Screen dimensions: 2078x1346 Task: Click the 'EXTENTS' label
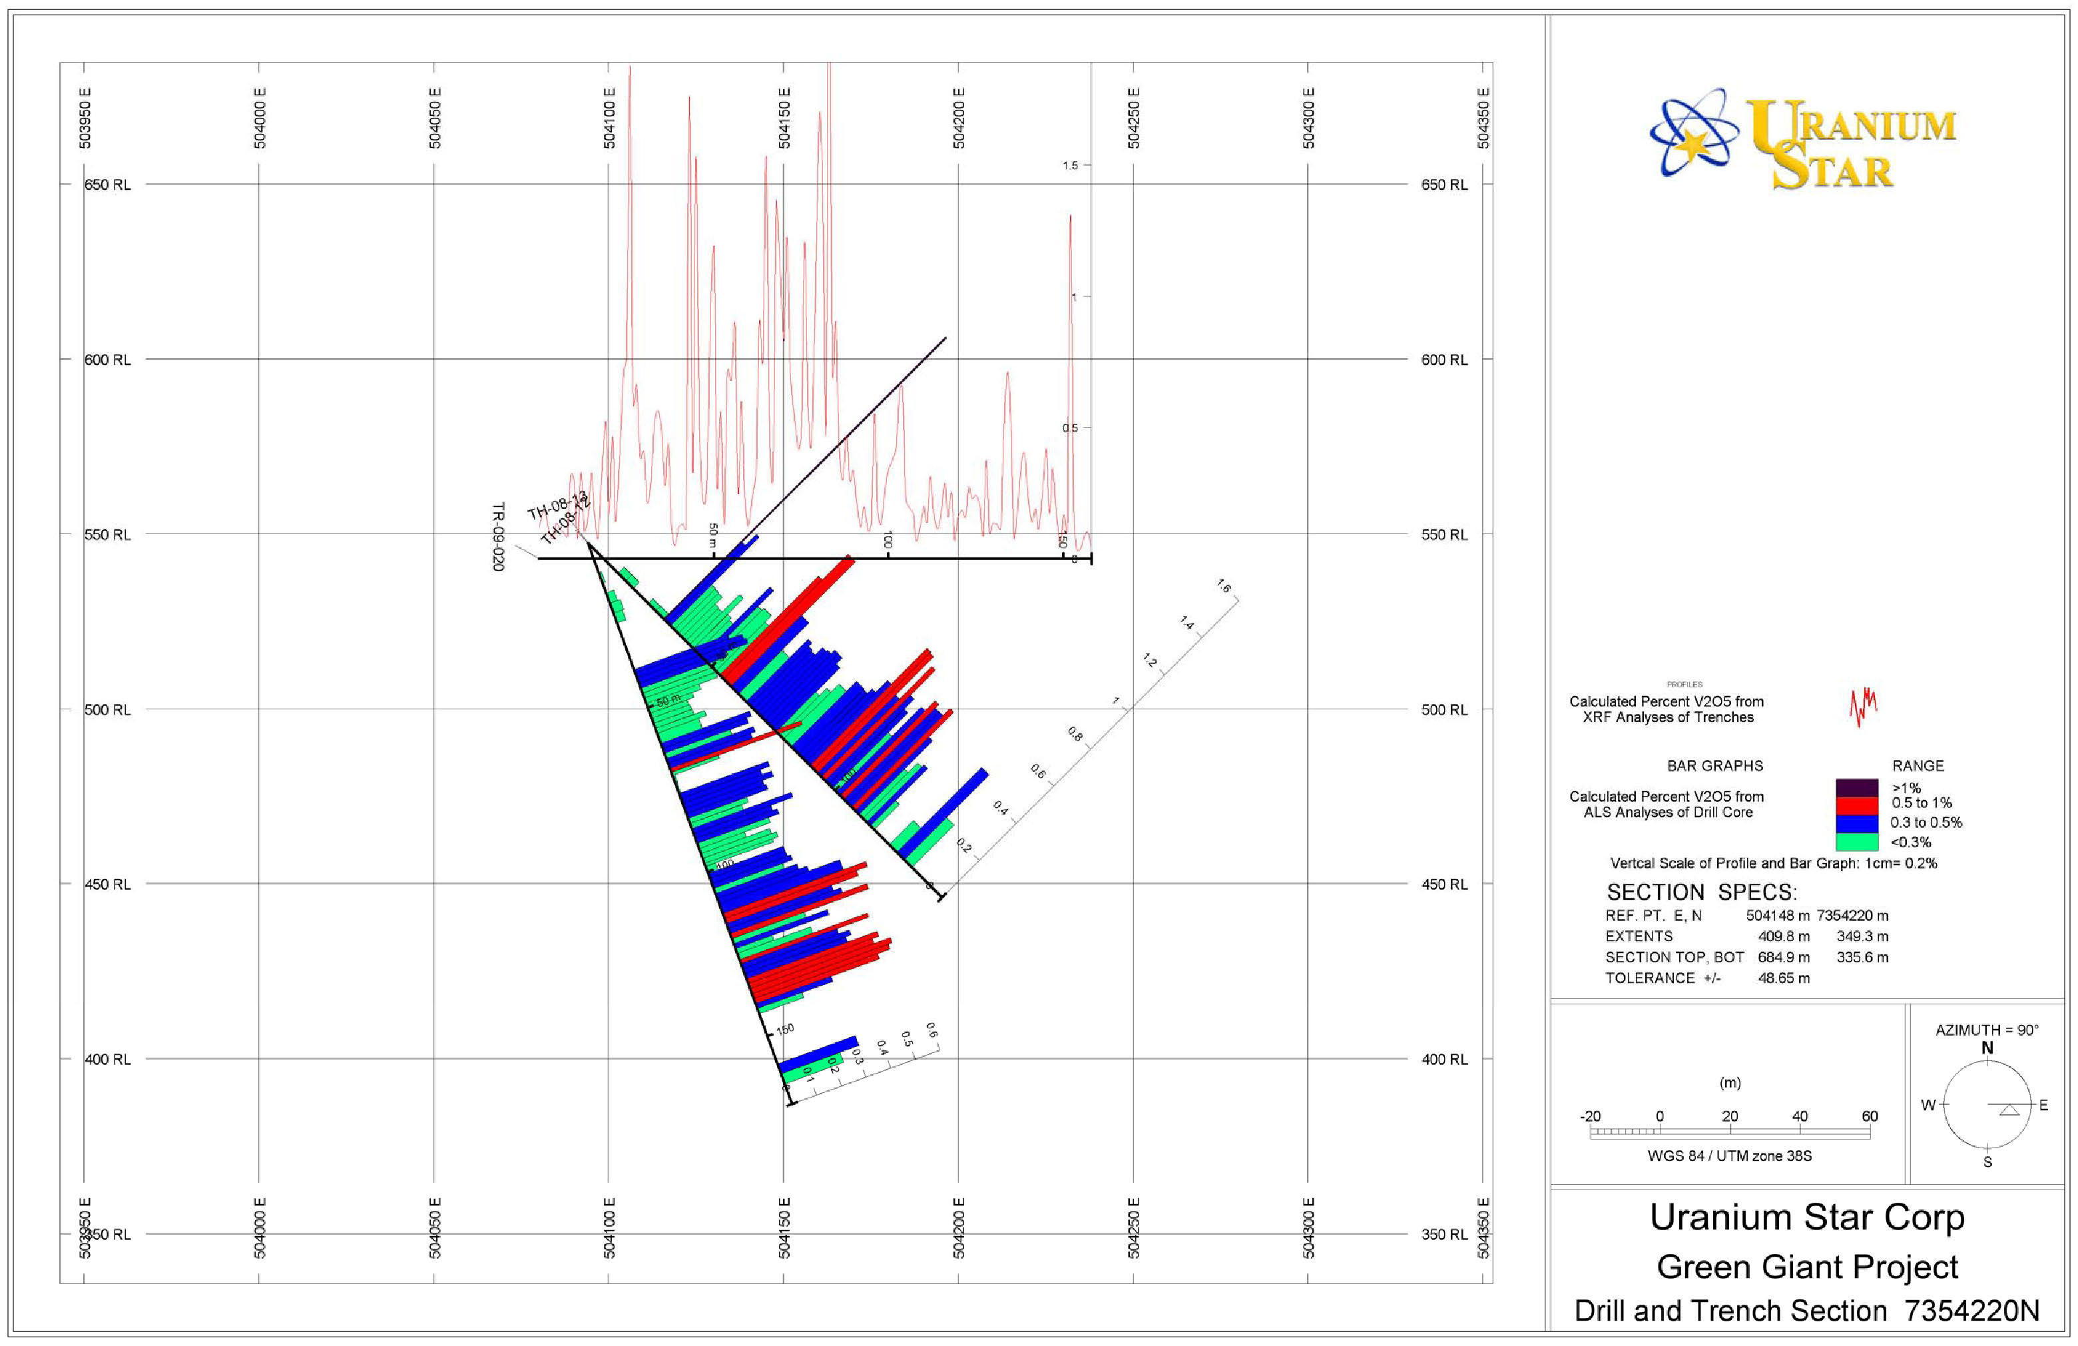(x=1639, y=936)
